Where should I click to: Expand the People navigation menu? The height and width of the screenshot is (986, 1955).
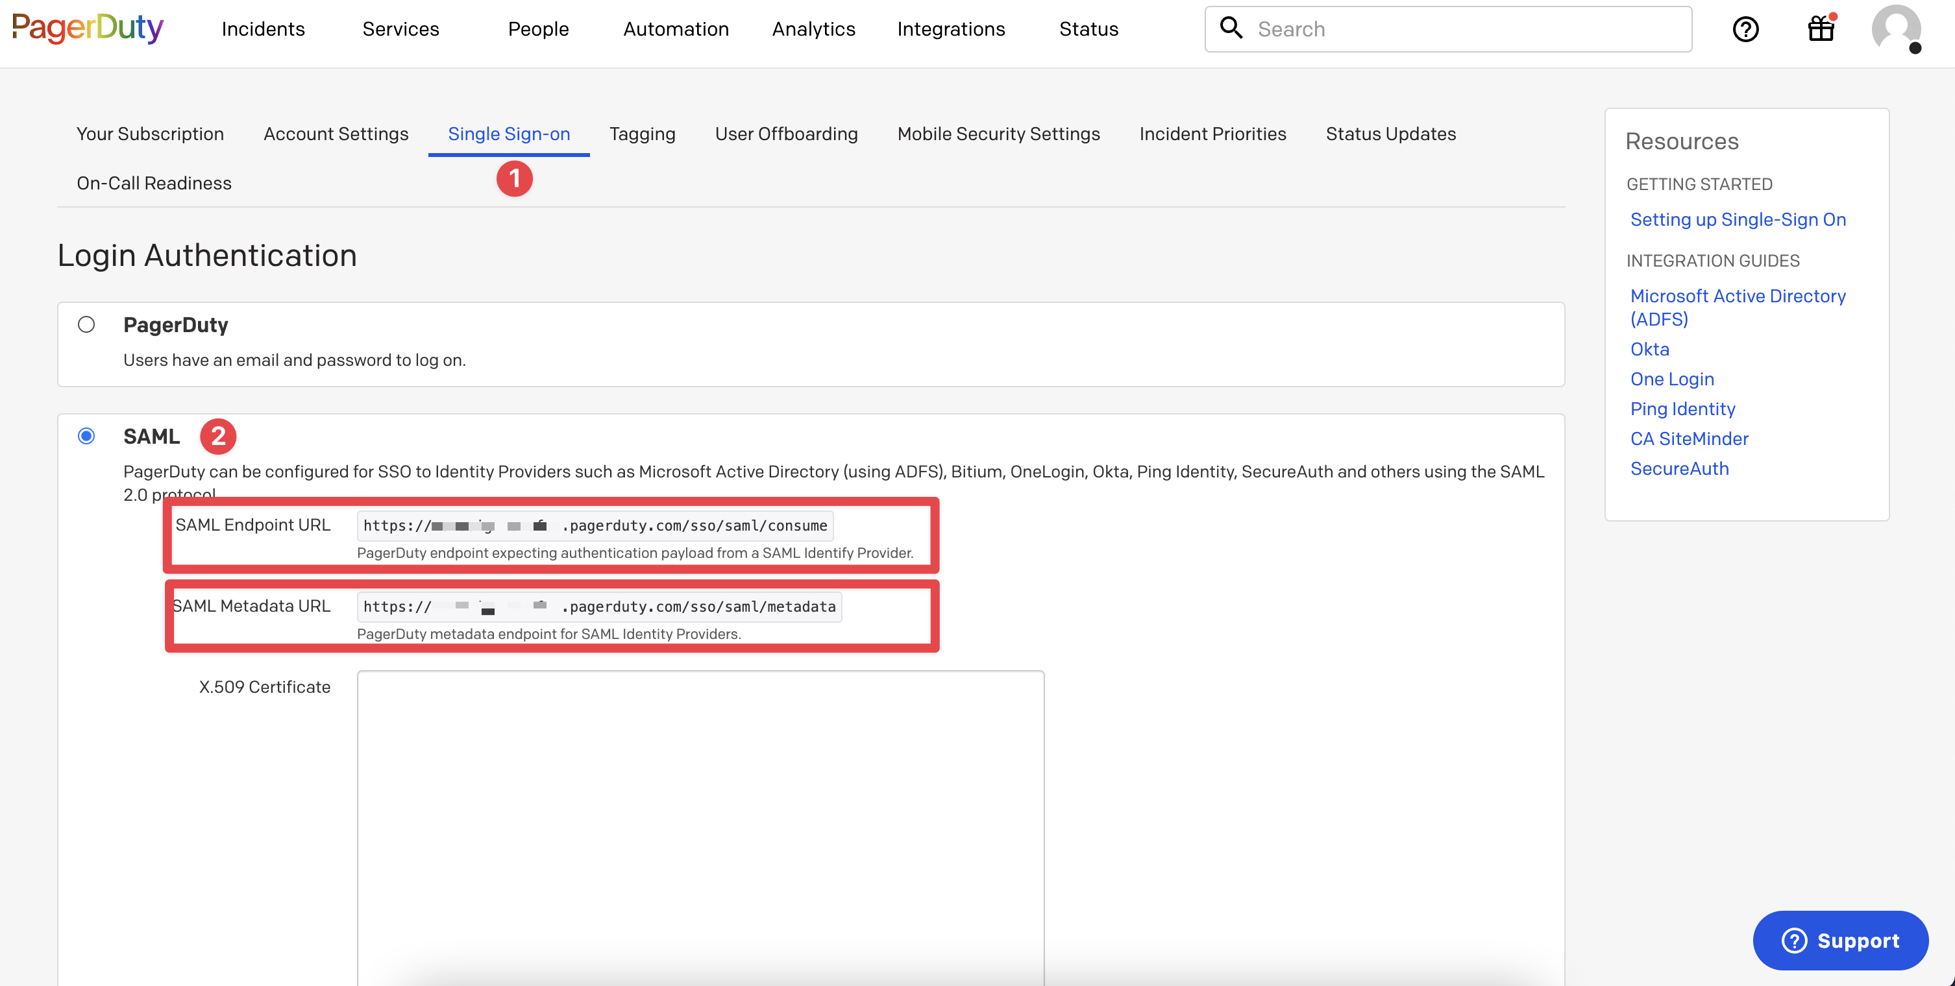pyautogui.click(x=538, y=29)
